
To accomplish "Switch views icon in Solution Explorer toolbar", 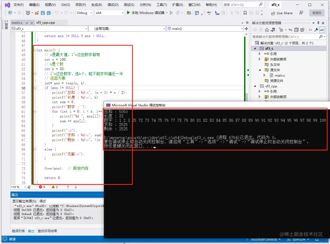I will (x=273, y=30).
